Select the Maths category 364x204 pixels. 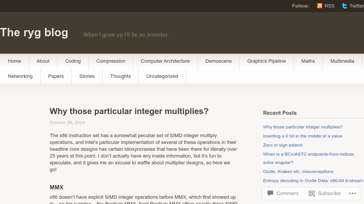click(308, 61)
